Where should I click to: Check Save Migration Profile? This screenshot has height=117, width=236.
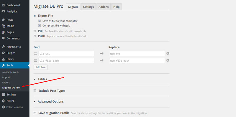35,113
